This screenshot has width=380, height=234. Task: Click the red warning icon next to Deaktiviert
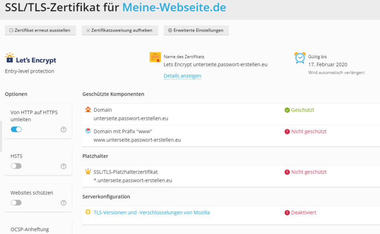coord(287,213)
